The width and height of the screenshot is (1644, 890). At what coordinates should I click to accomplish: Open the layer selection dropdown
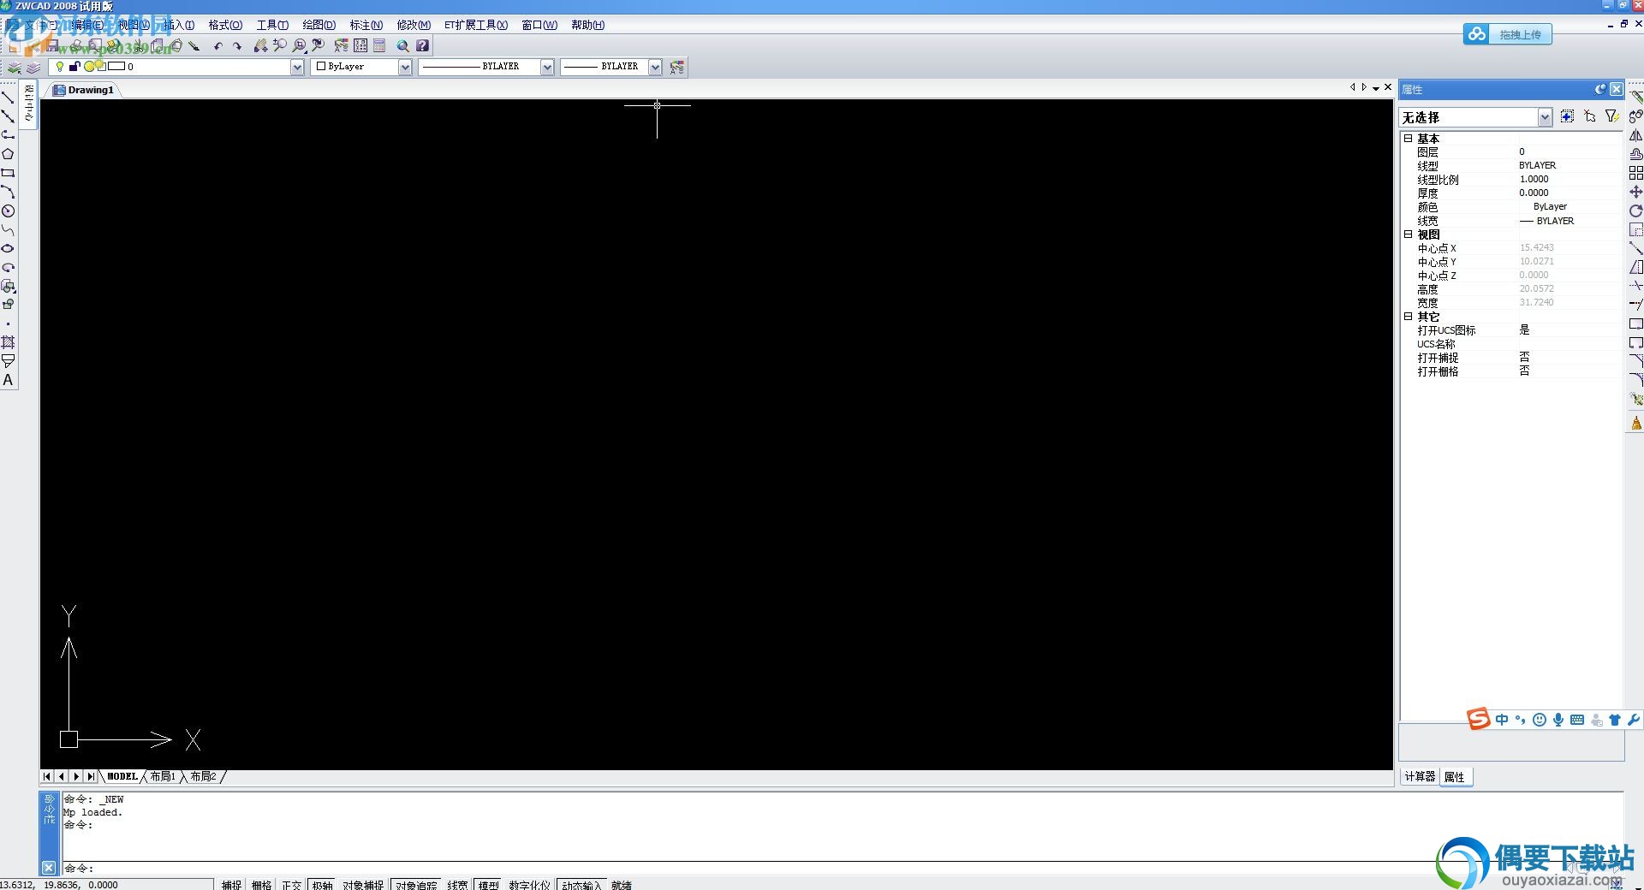click(297, 67)
